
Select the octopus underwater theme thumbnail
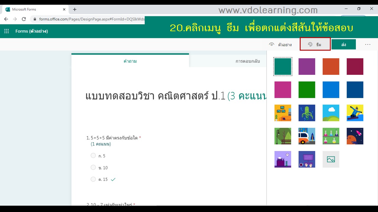point(307,113)
